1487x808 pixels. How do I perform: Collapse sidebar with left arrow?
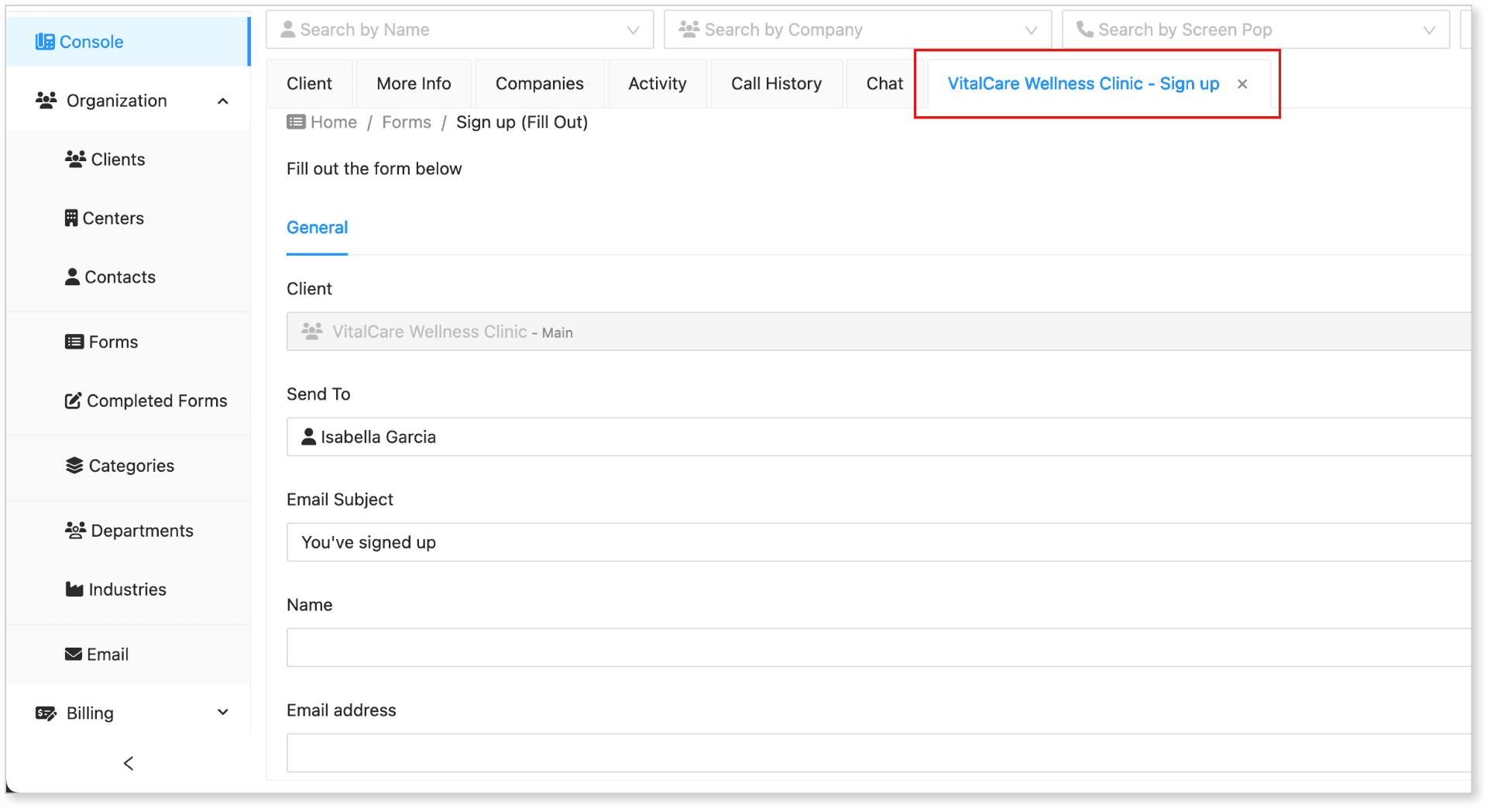point(129,764)
